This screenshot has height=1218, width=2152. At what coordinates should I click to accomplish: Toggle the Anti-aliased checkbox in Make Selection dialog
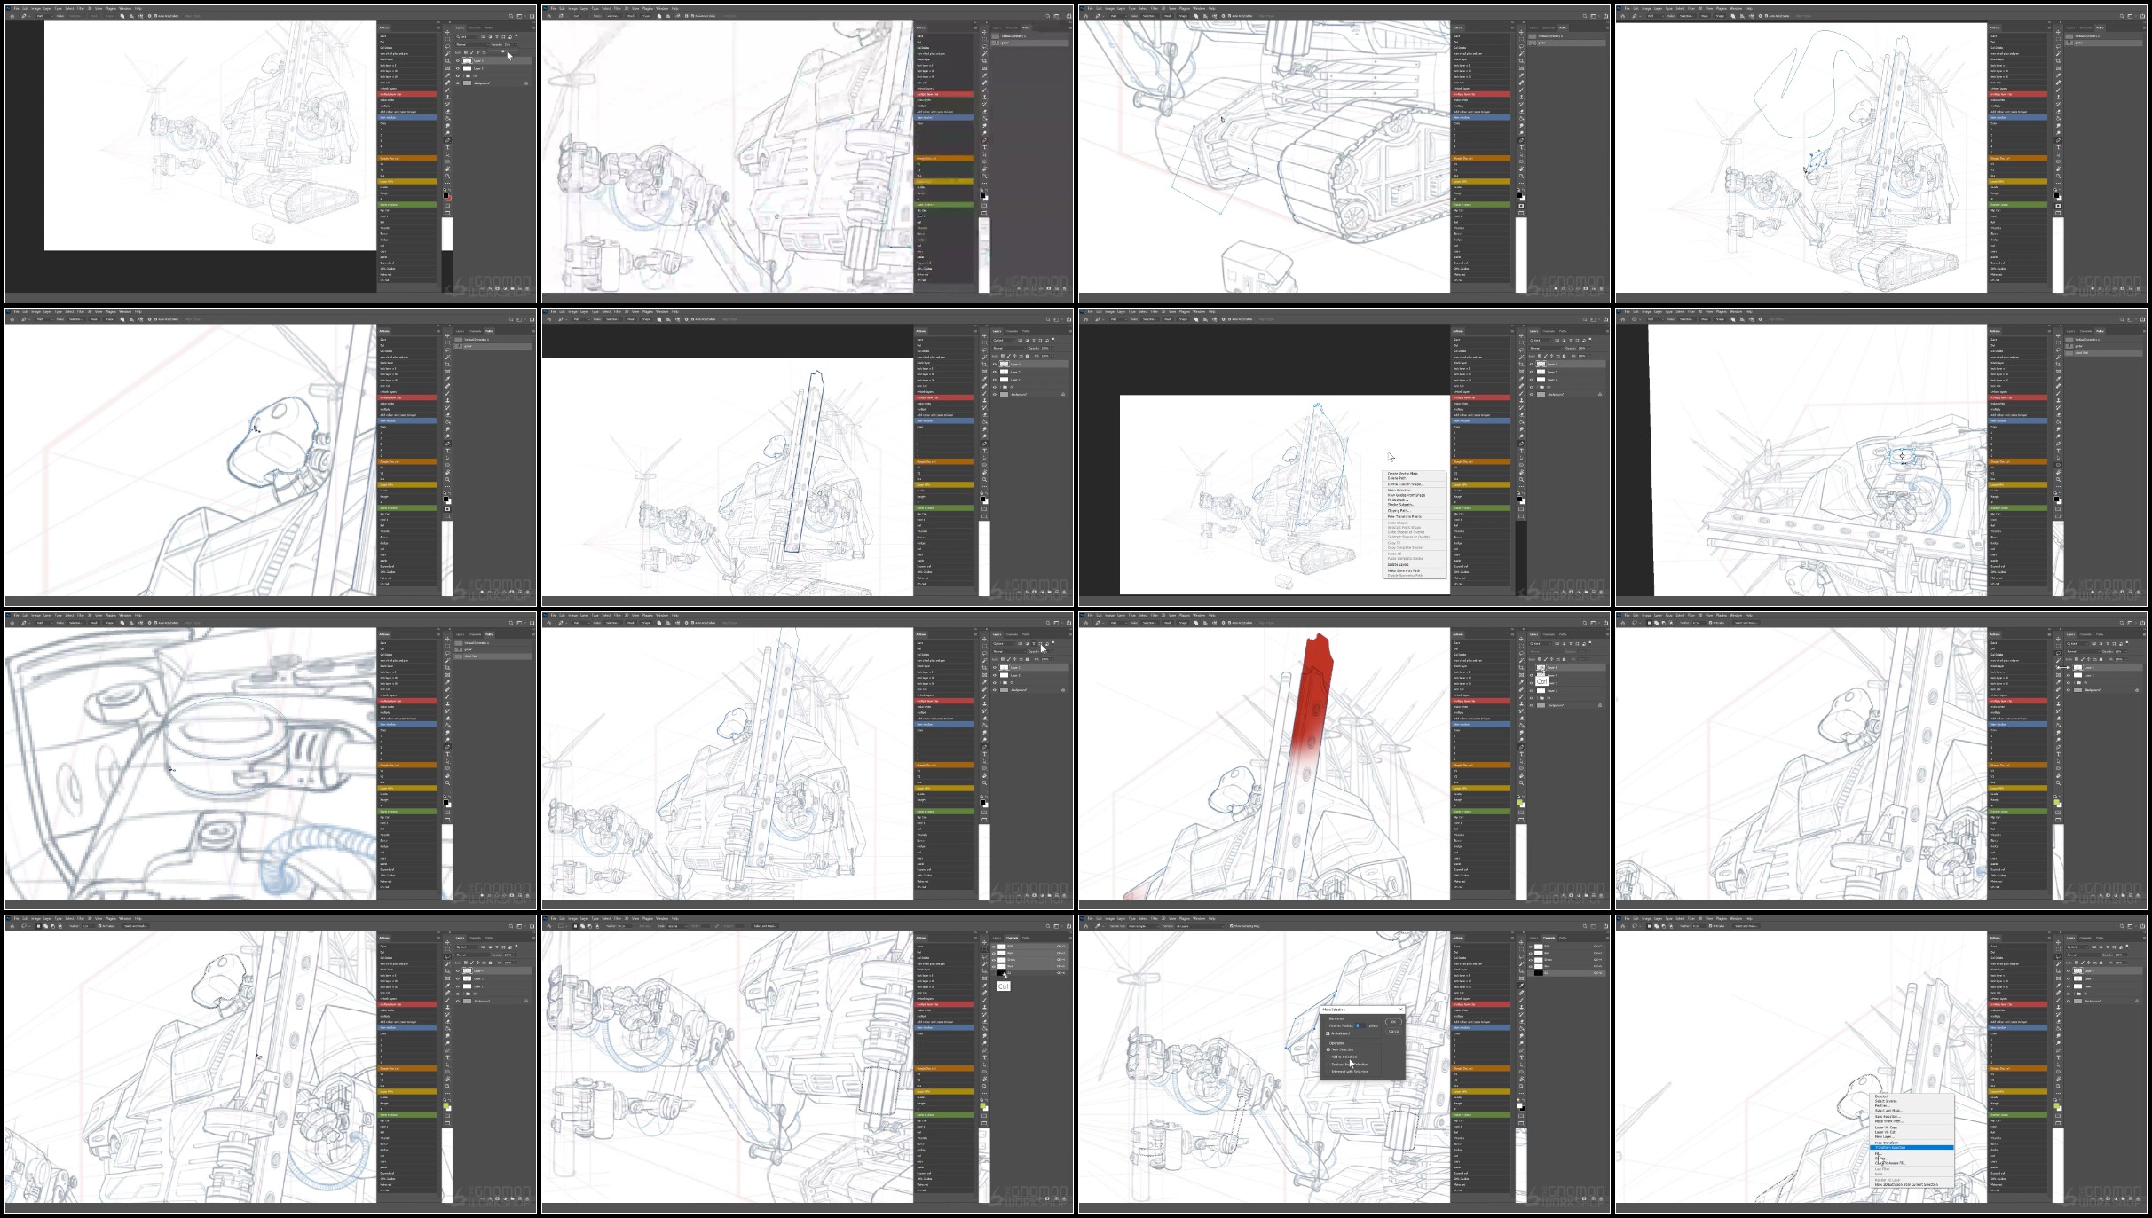[x=1328, y=1033]
